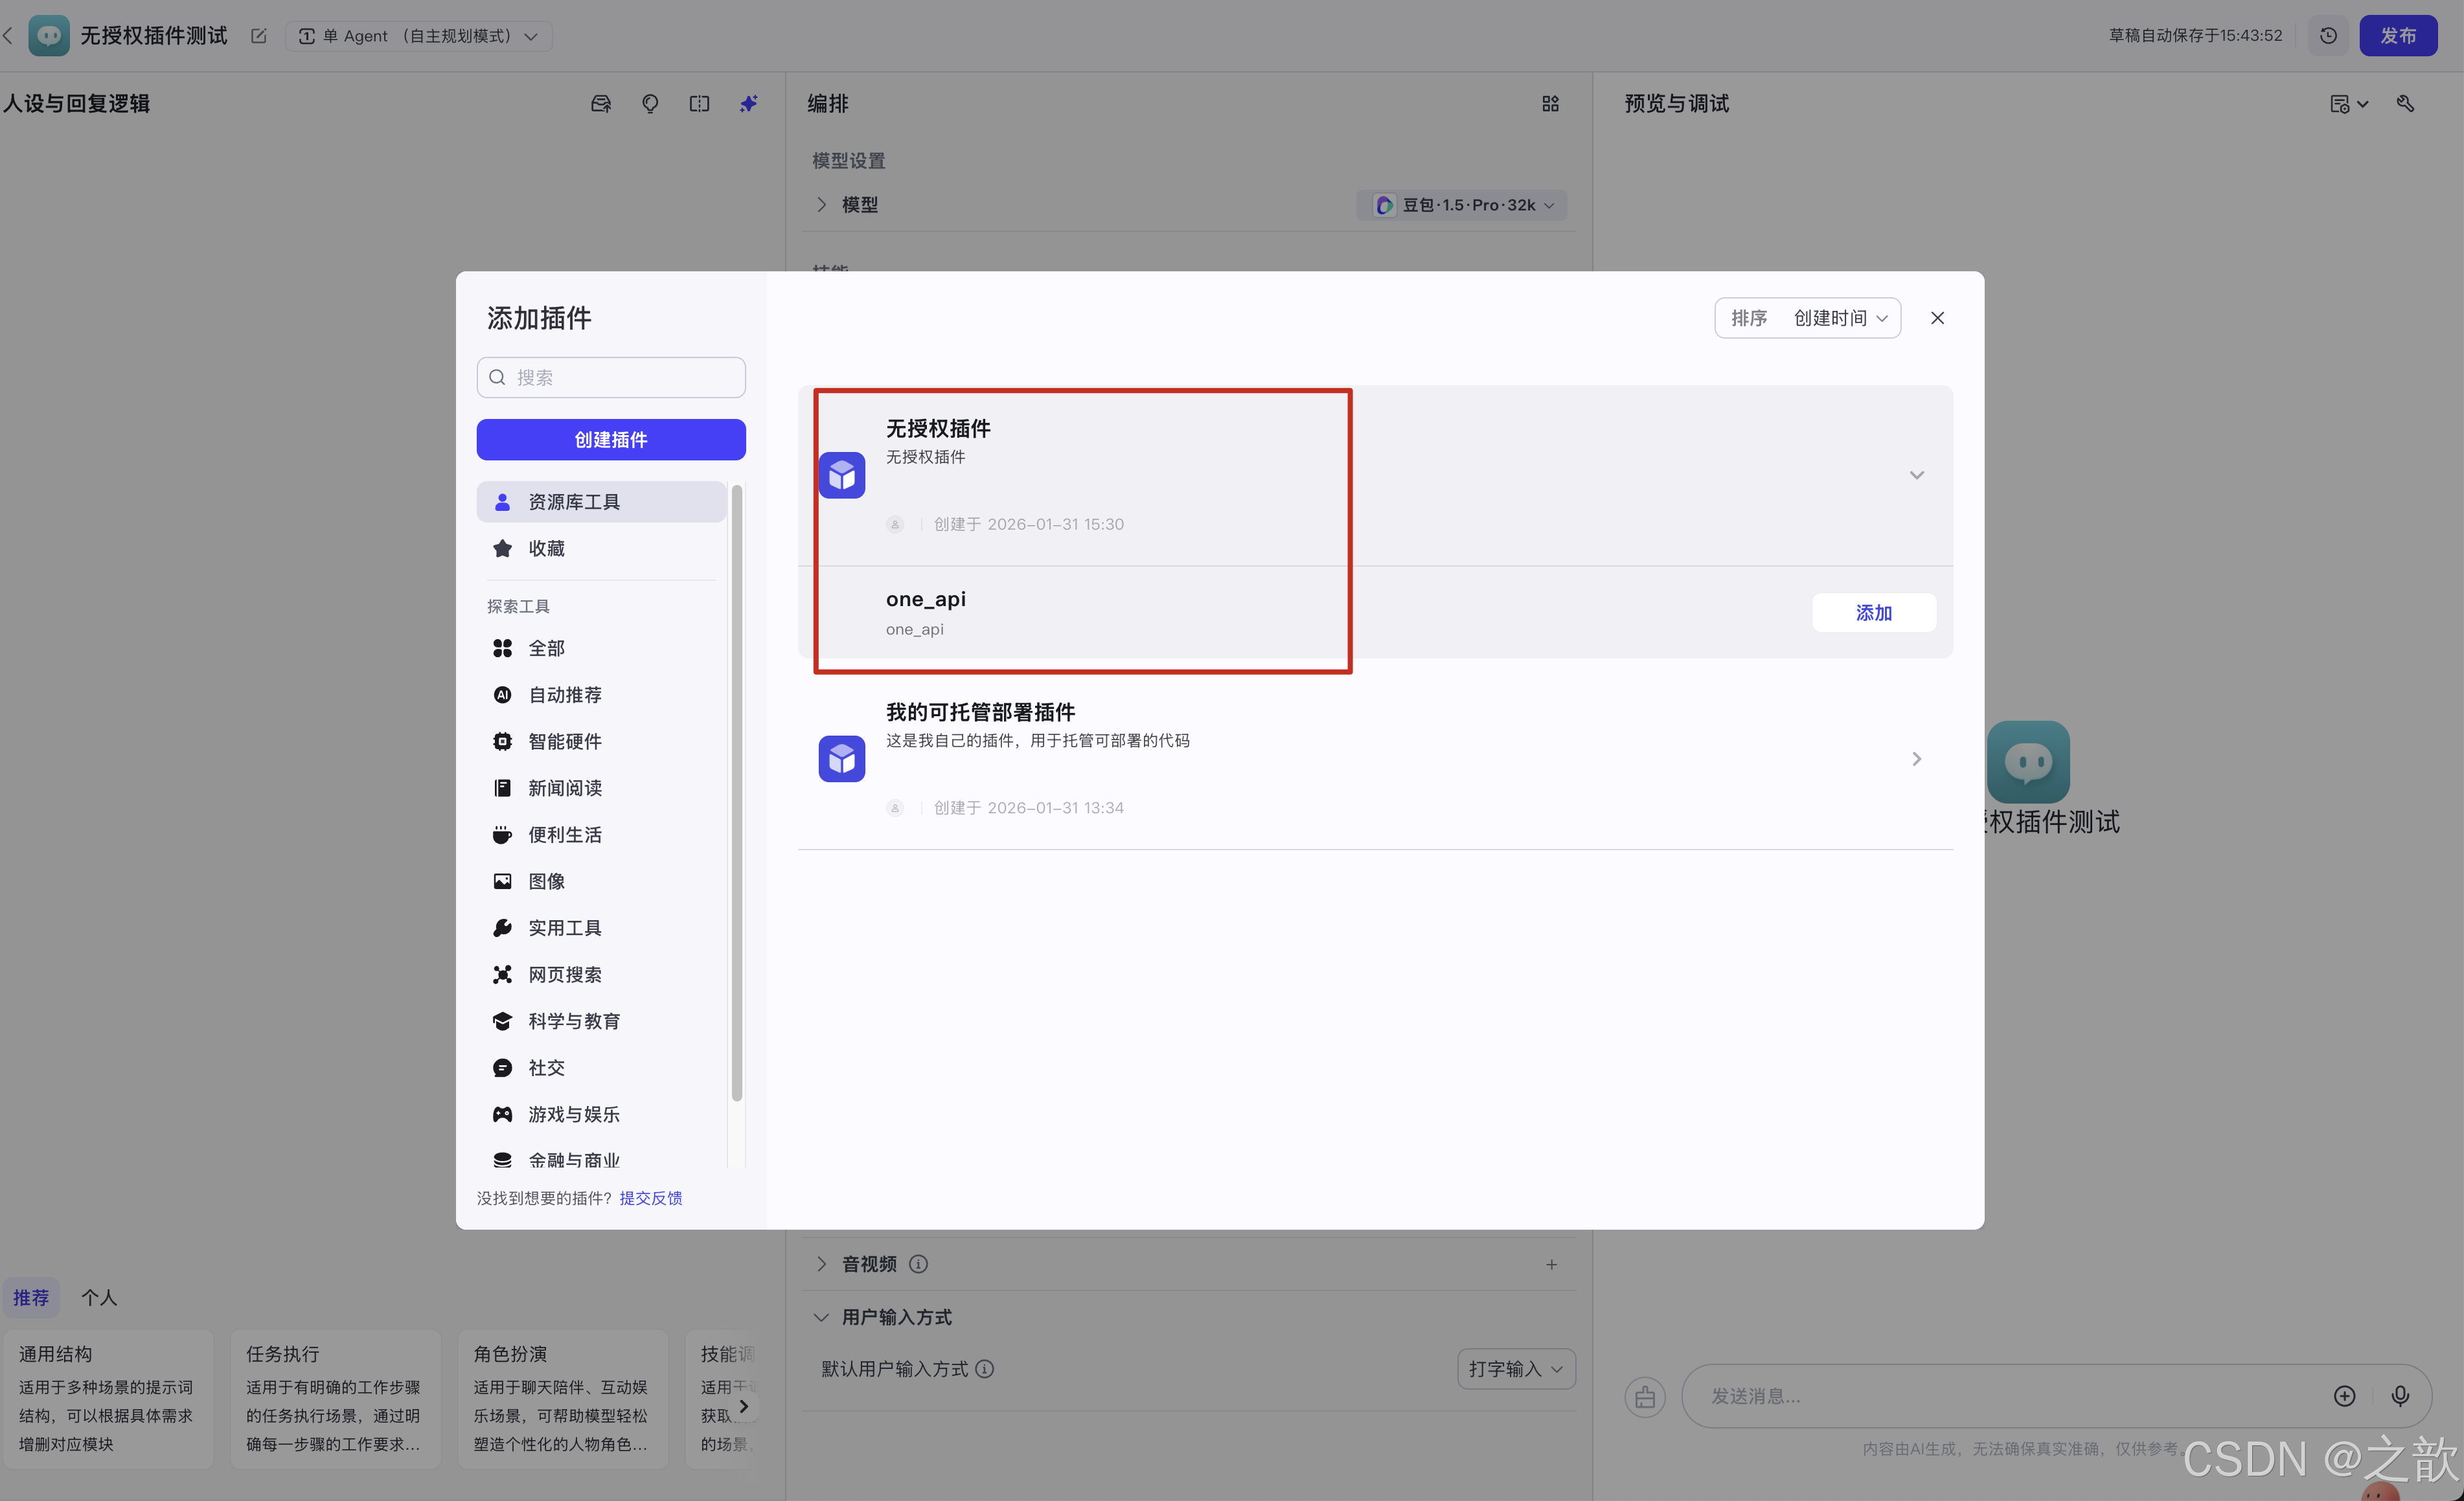Expand 我的可托管部署插件 plugin row
The width and height of the screenshot is (2464, 1501).
pyautogui.click(x=1916, y=759)
